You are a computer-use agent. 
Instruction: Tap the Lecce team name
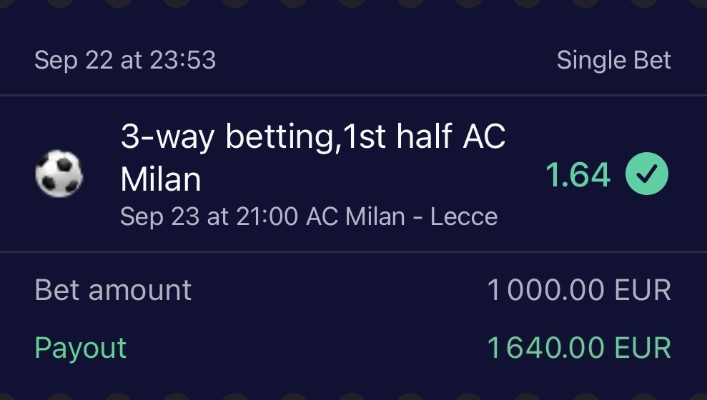(463, 216)
